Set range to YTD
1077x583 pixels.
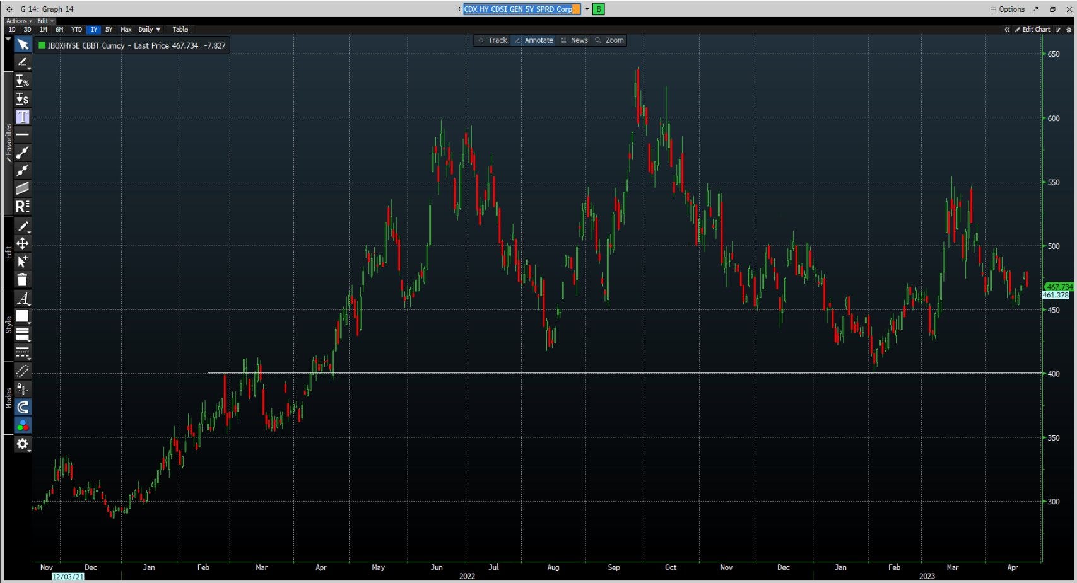coord(76,30)
